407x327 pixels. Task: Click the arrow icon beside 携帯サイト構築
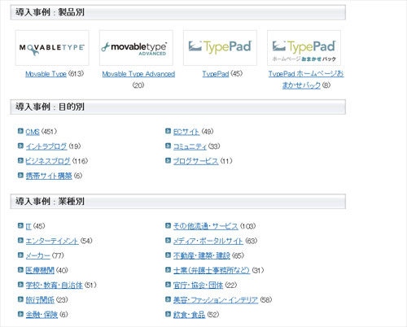click(x=20, y=176)
